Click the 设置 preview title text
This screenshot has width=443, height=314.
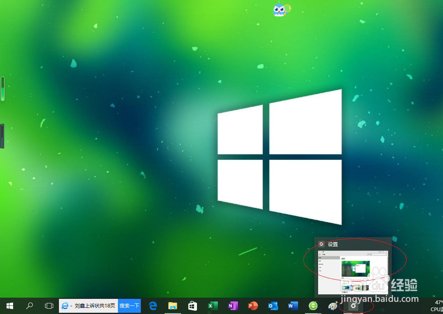tap(333, 244)
